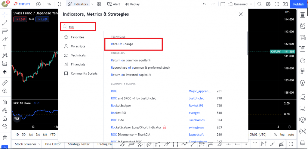Open the streams broadcast panel

point(303,131)
